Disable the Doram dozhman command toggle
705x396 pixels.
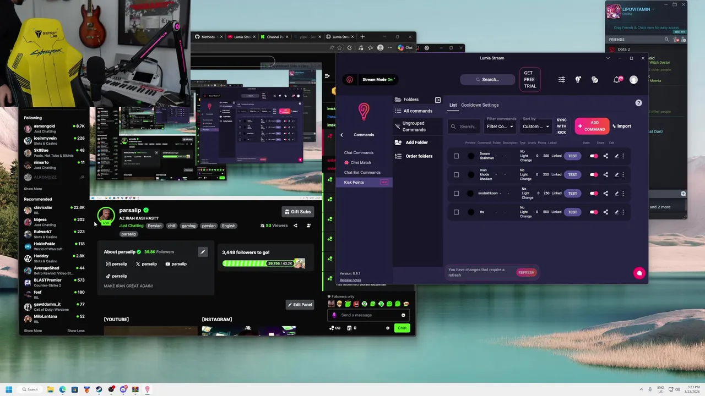point(594,156)
